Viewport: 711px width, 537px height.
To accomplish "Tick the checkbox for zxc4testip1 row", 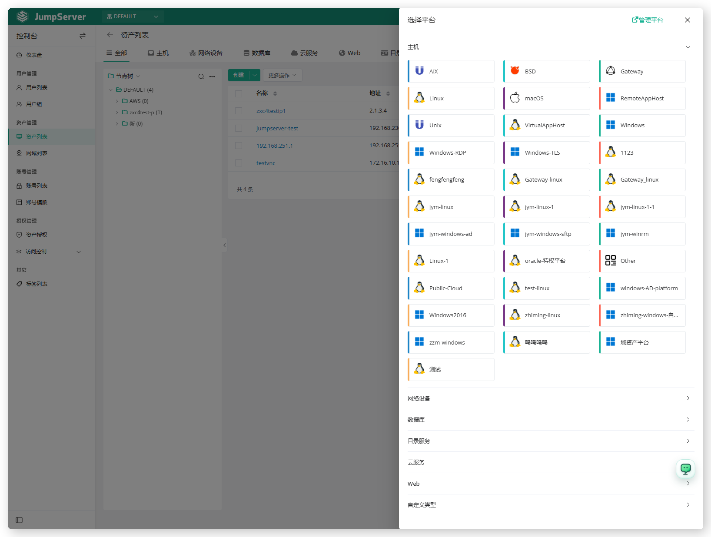I will (x=239, y=111).
